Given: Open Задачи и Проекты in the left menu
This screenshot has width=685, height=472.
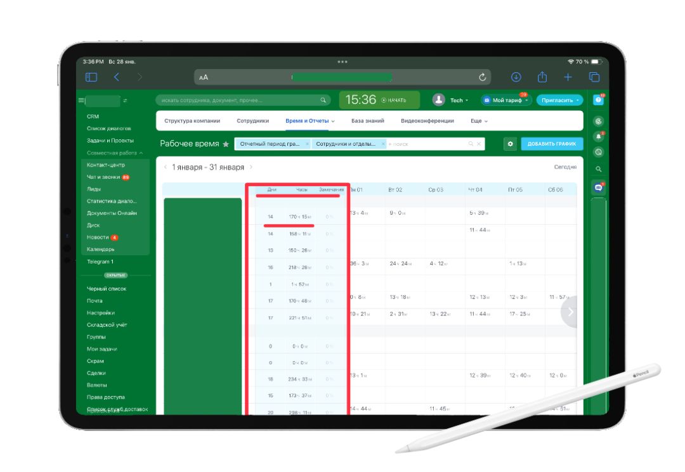Looking at the screenshot, I should coord(110,141).
